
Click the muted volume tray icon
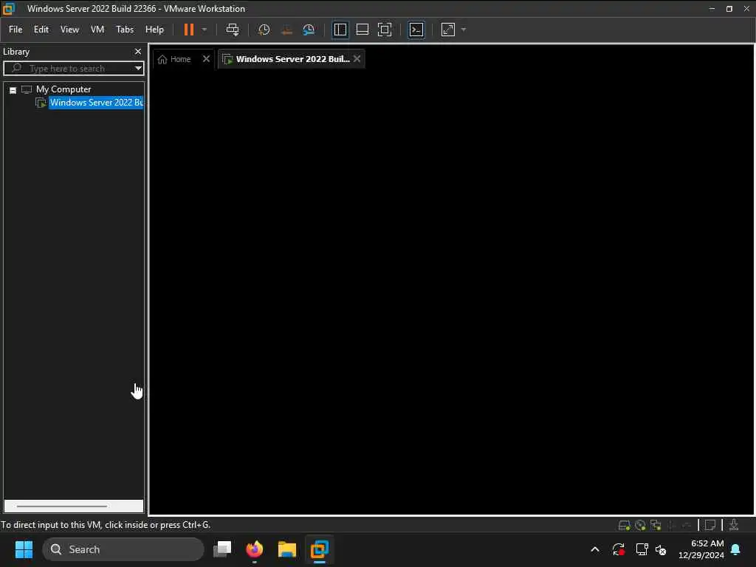click(661, 549)
